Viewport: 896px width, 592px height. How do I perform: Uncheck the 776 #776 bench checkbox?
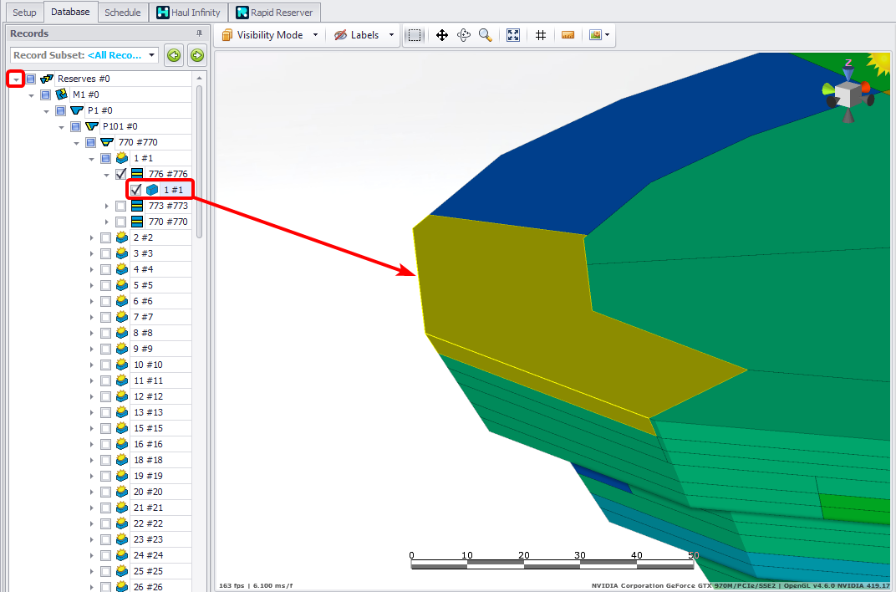[121, 174]
